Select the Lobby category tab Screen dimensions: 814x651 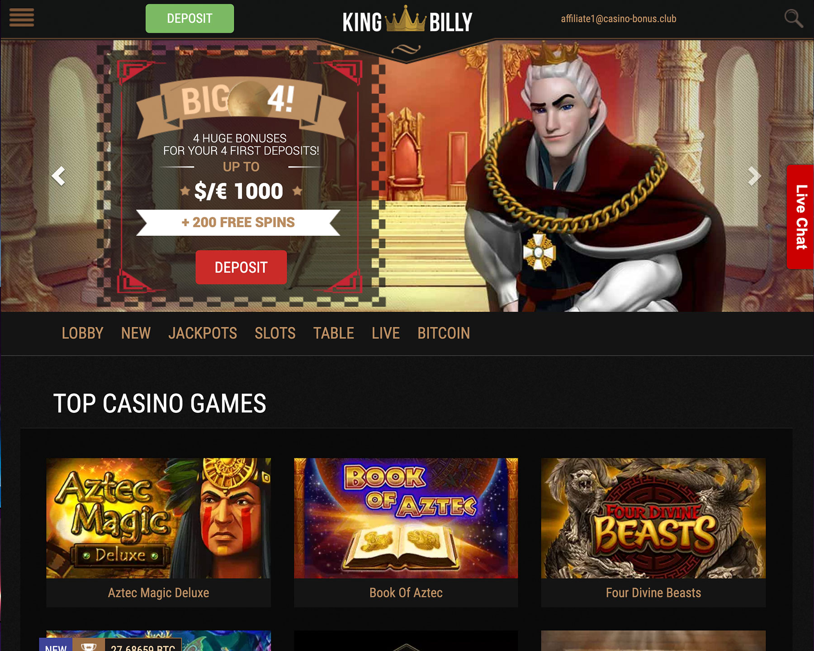(82, 333)
